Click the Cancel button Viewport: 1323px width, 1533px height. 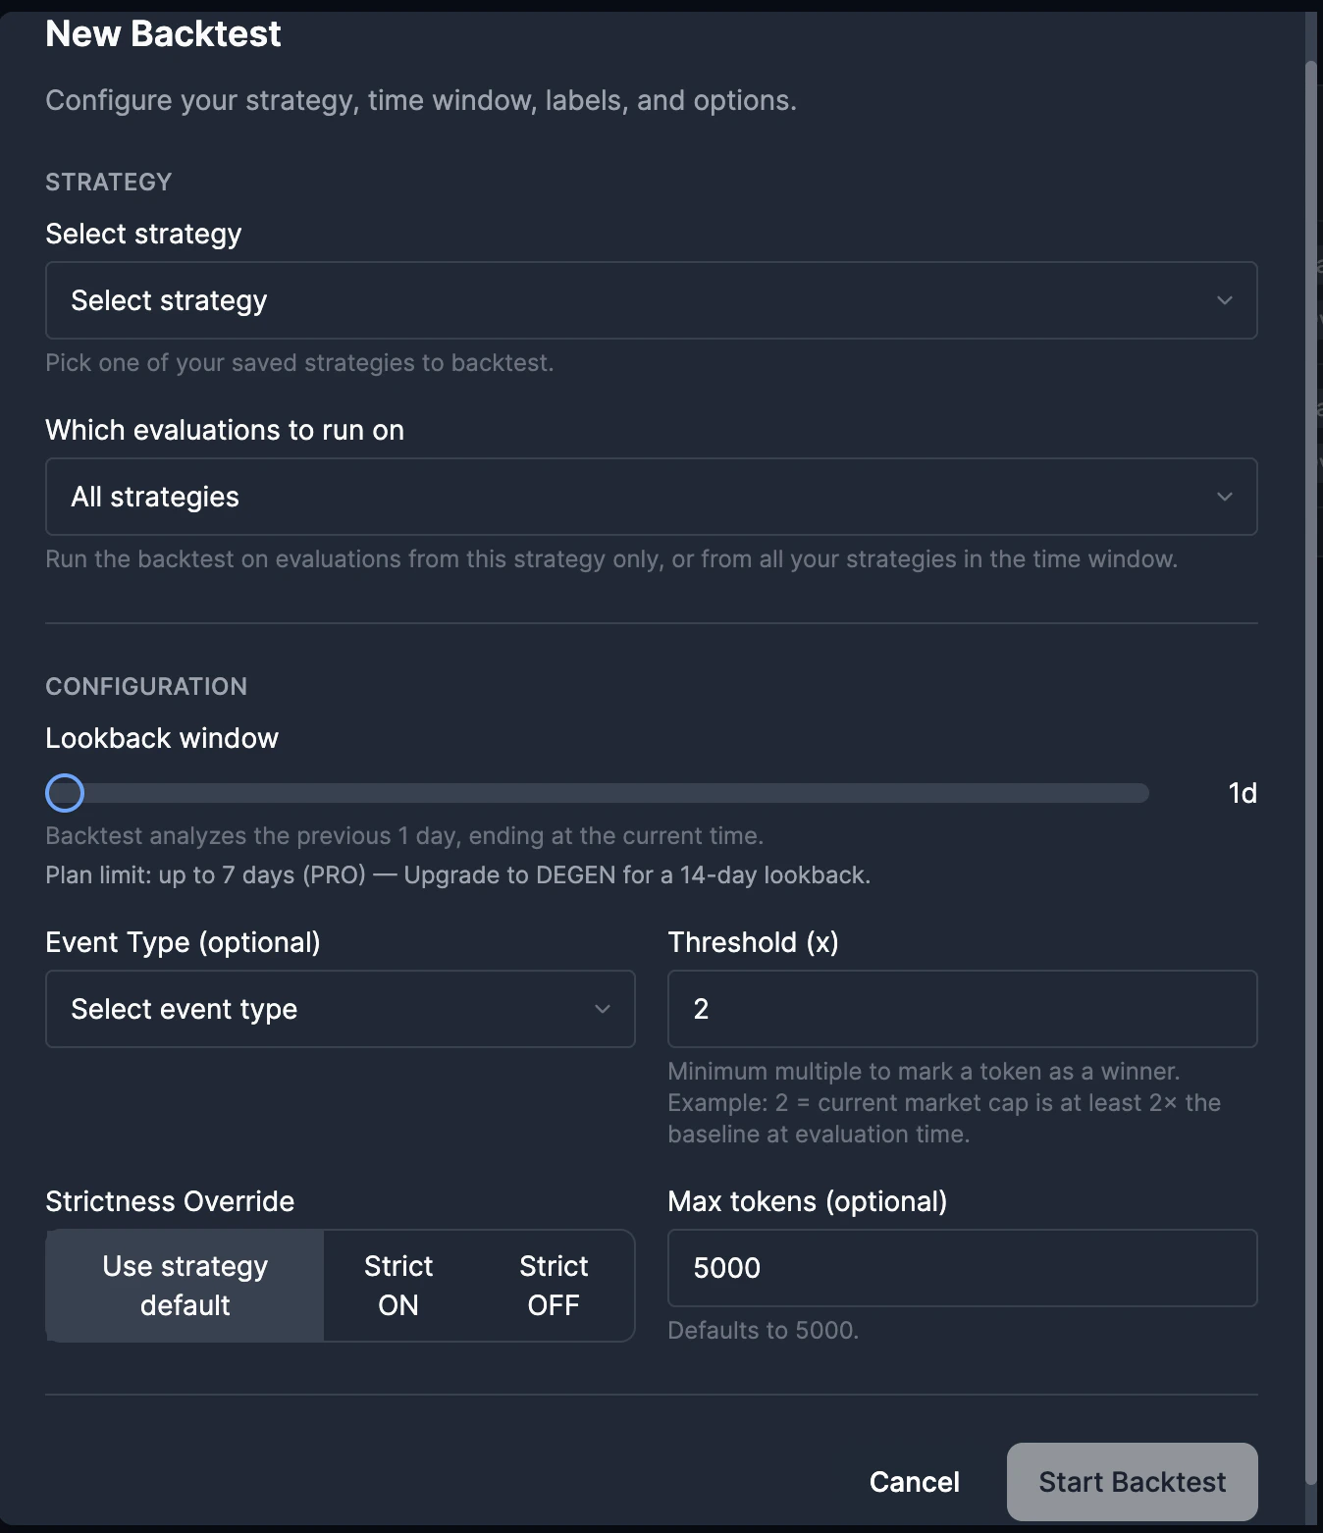913,1482
